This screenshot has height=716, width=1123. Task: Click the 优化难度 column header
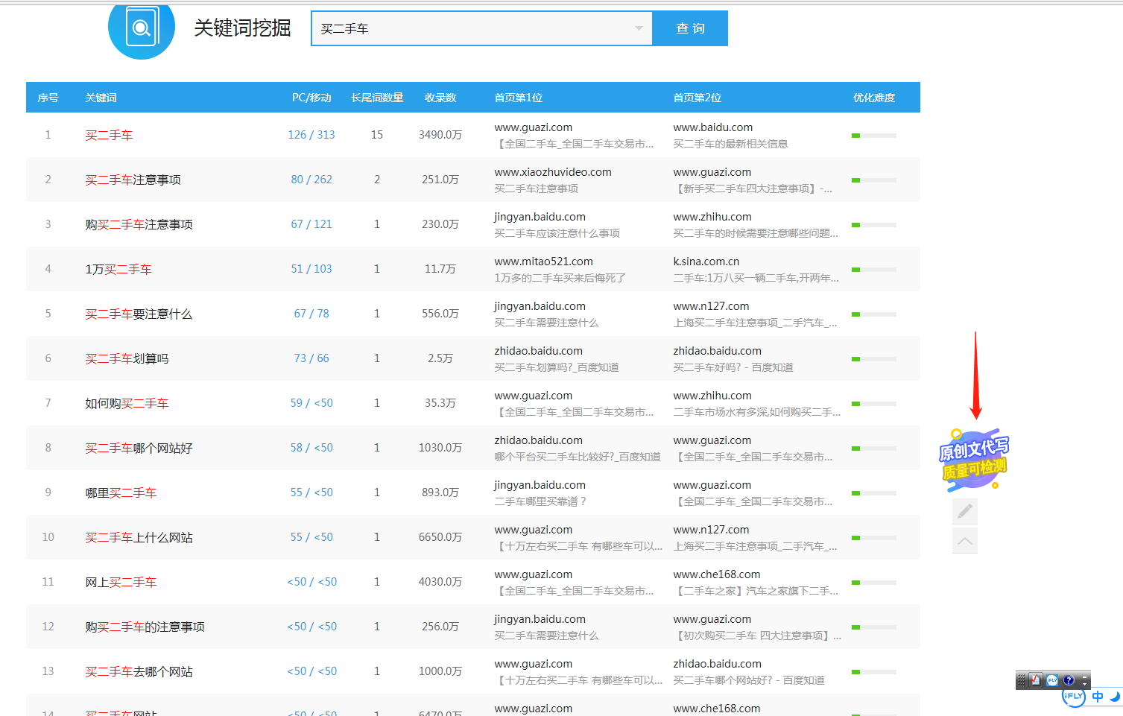point(873,98)
